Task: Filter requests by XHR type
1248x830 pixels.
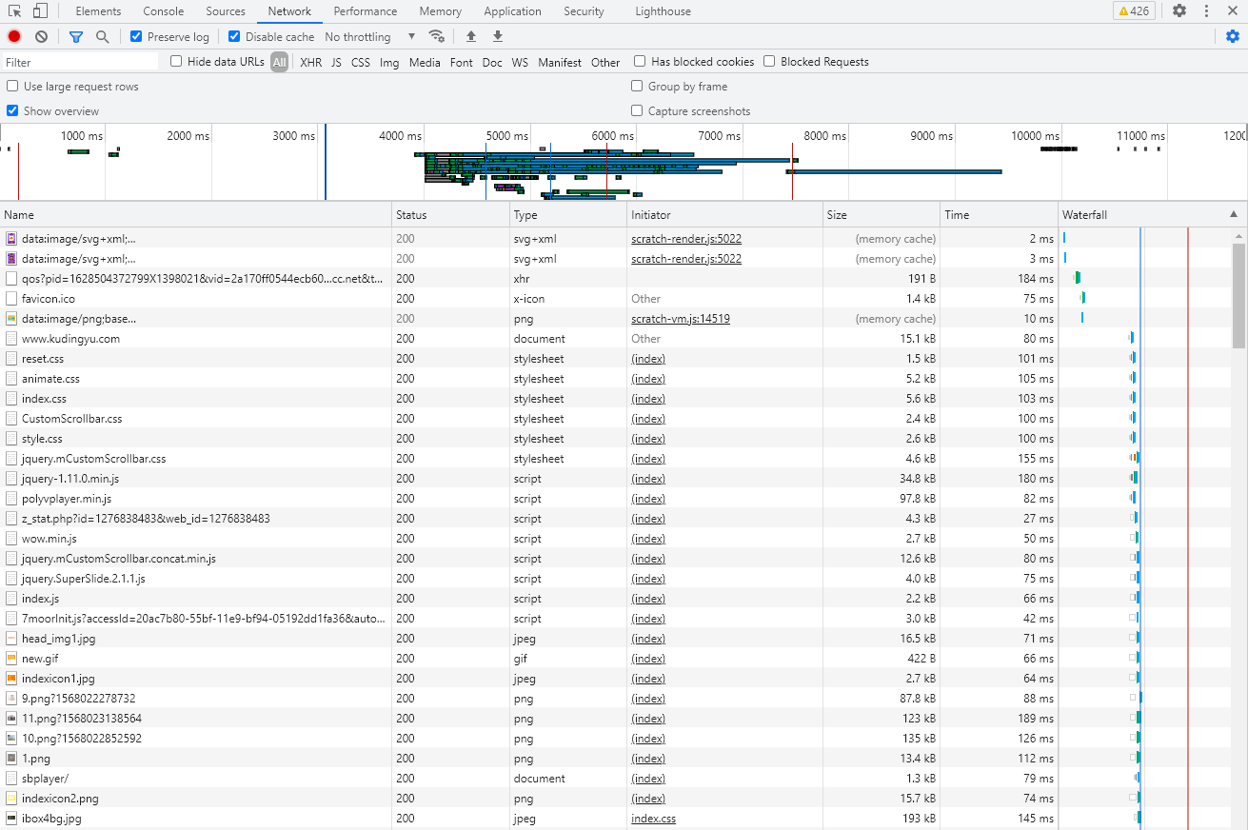Action: pyautogui.click(x=310, y=62)
